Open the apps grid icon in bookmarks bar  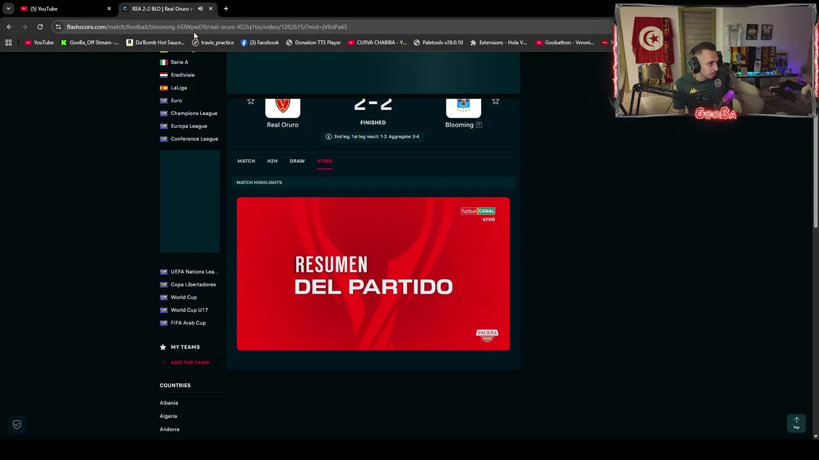pyautogui.click(x=8, y=43)
